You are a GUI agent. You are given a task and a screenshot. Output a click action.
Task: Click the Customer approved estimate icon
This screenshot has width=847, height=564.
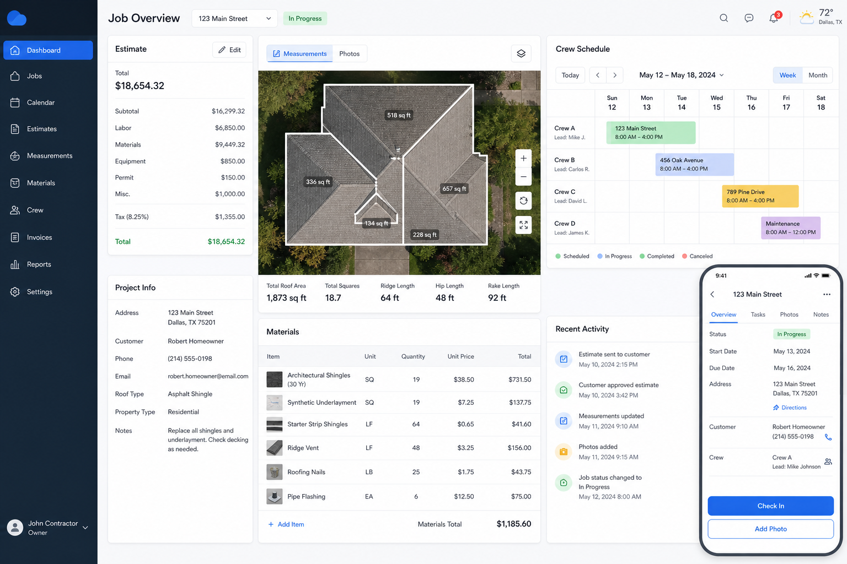tap(564, 390)
